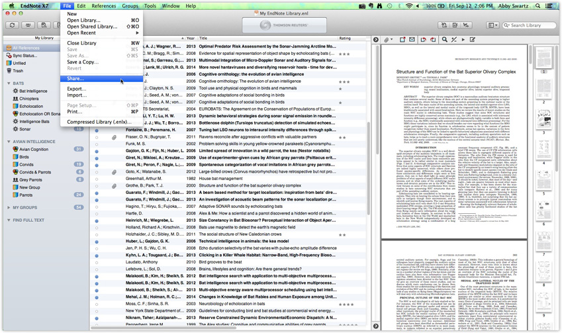The image size is (562, 333).
Task: Toggle read status dot for Fraser, O. N. reference
Action: 97,137
